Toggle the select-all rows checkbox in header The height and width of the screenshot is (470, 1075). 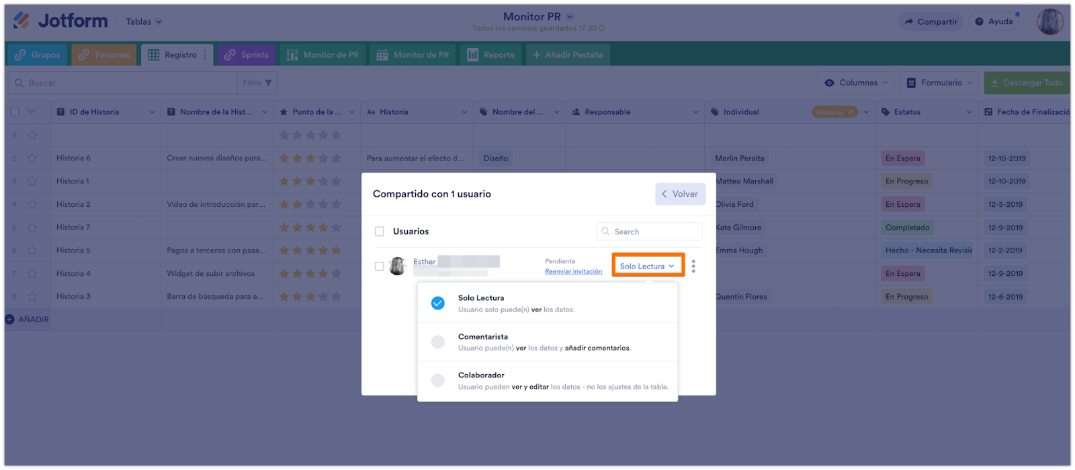coord(15,111)
